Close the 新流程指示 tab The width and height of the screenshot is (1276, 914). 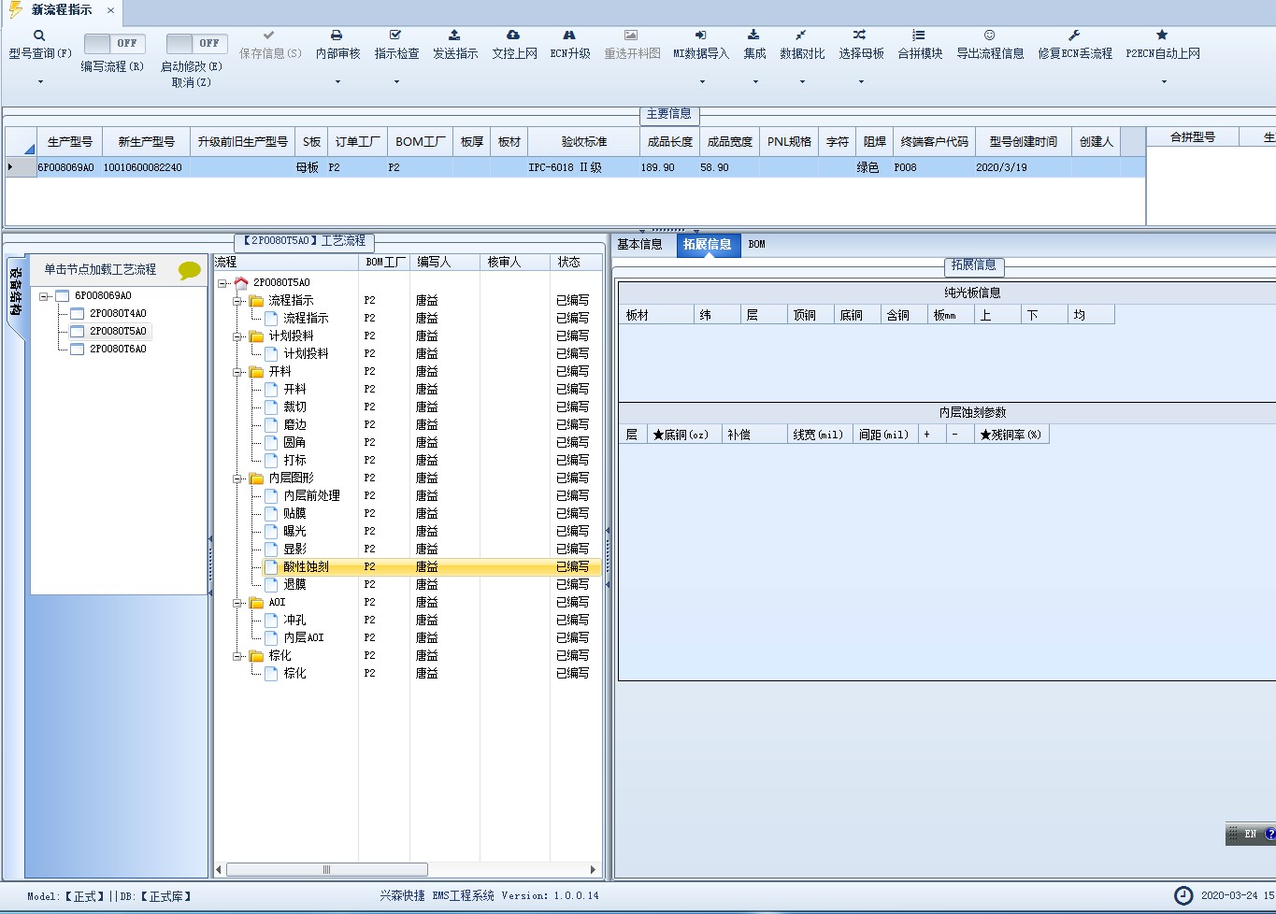pos(110,10)
